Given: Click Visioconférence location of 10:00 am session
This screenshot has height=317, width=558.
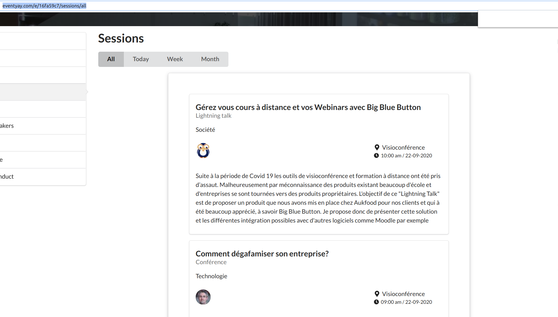Looking at the screenshot, I should click(403, 148).
